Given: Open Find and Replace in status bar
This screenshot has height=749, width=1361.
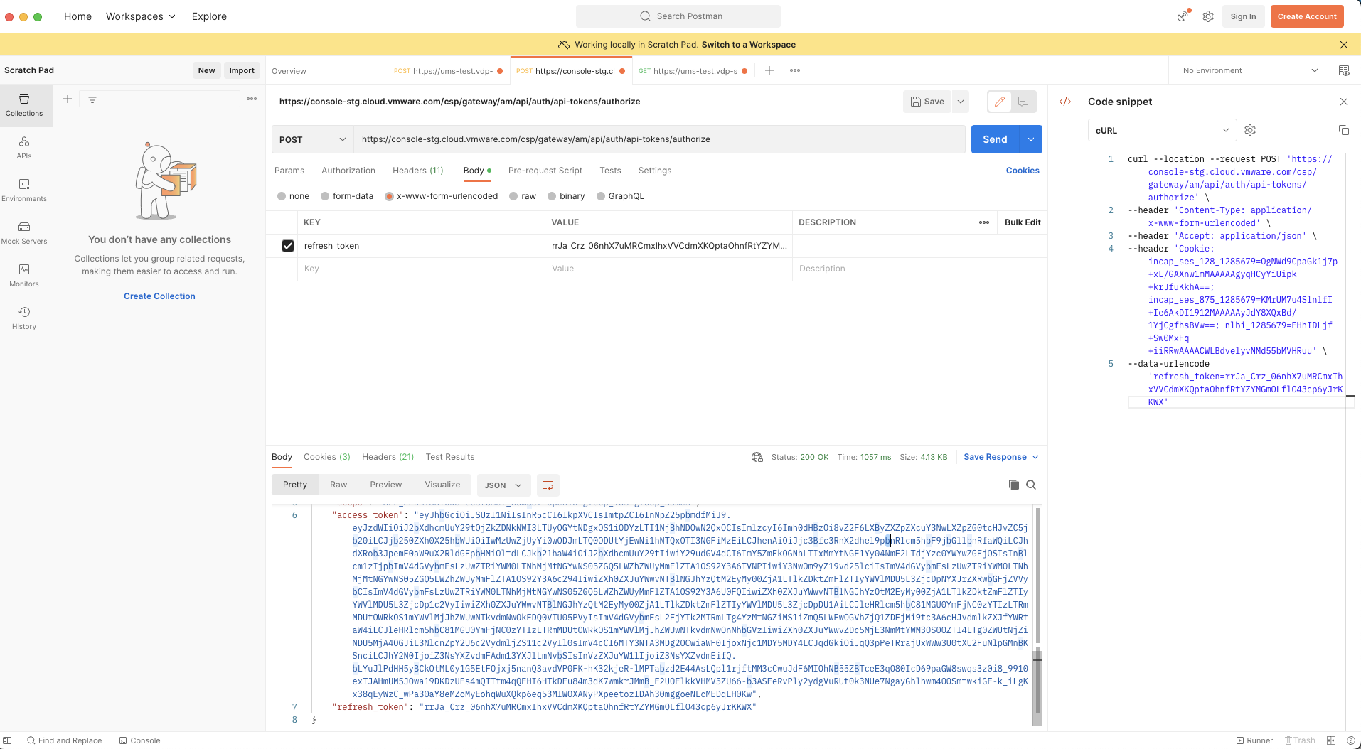Looking at the screenshot, I should click(x=65, y=740).
